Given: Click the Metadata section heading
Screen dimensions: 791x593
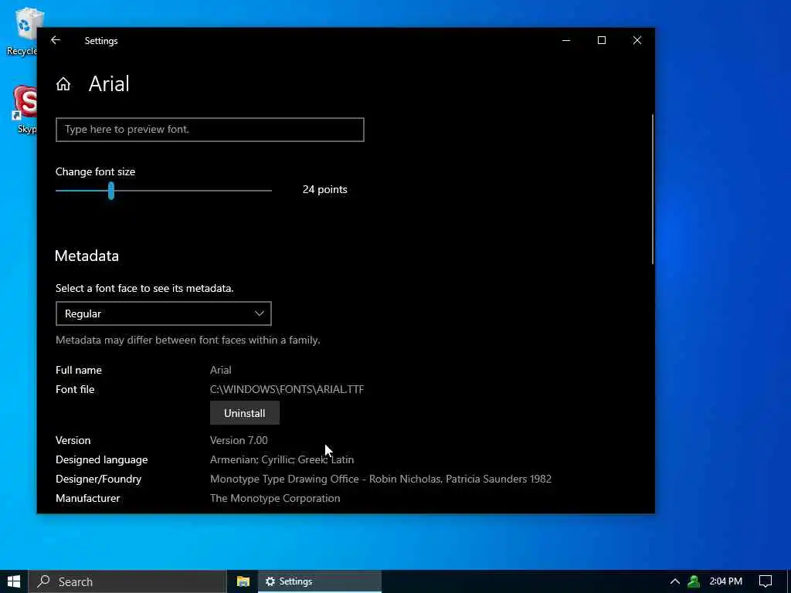Looking at the screenshot, I should [x=87, y=256].
